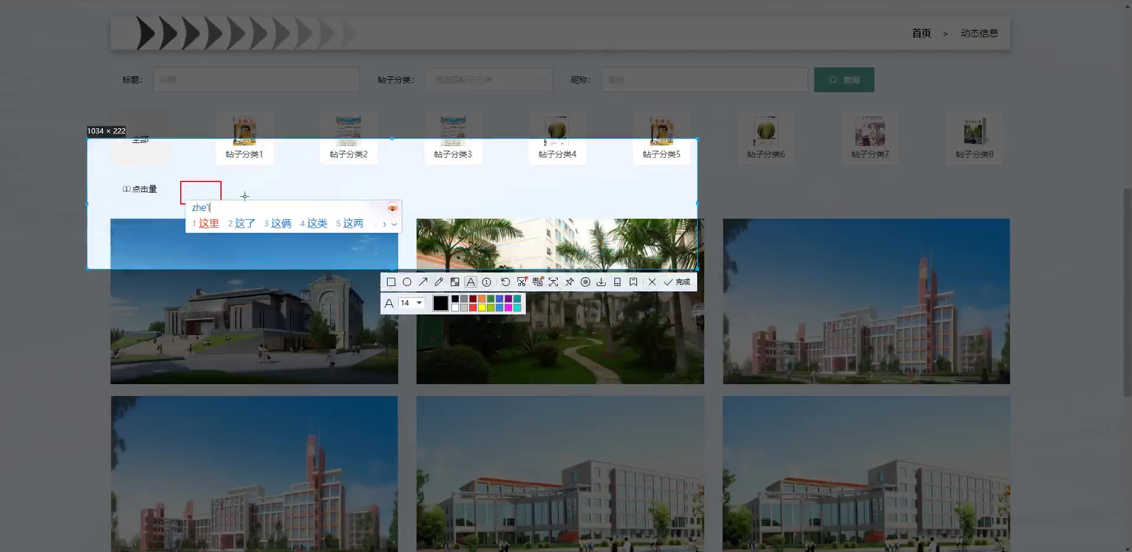Select category 帖子分类5
1132x552 pixels.
click(662, 139)
